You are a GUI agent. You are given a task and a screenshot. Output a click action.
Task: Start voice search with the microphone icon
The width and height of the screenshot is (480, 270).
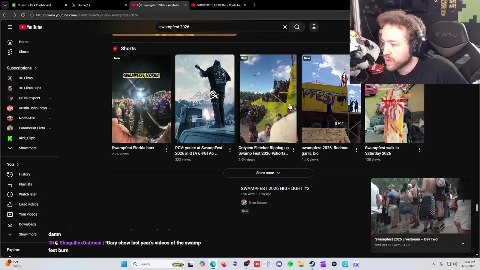(x=314, y=27)
